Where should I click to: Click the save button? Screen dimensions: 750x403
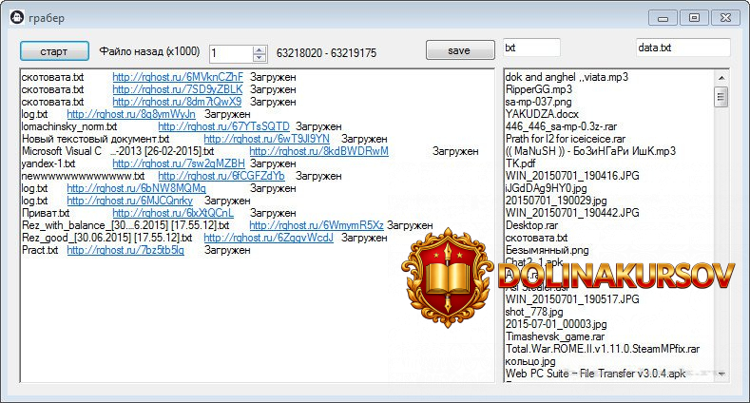coord(458,50)
